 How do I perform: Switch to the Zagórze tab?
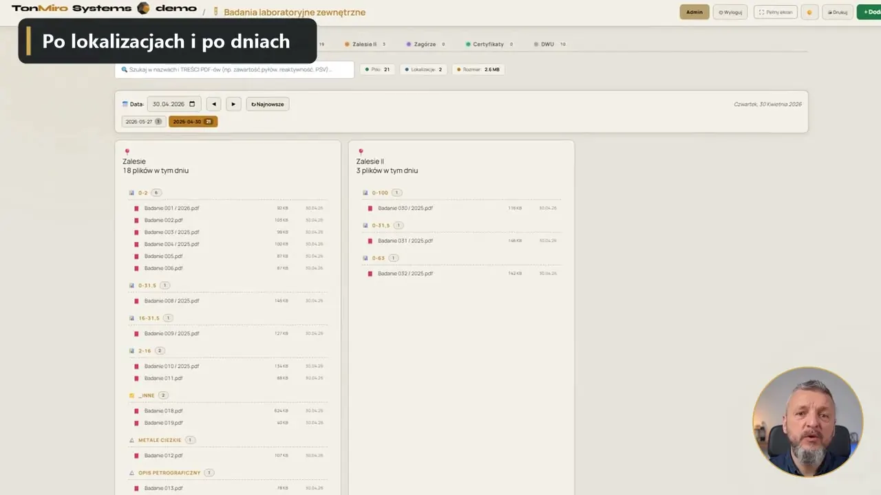tap(425, 44)
